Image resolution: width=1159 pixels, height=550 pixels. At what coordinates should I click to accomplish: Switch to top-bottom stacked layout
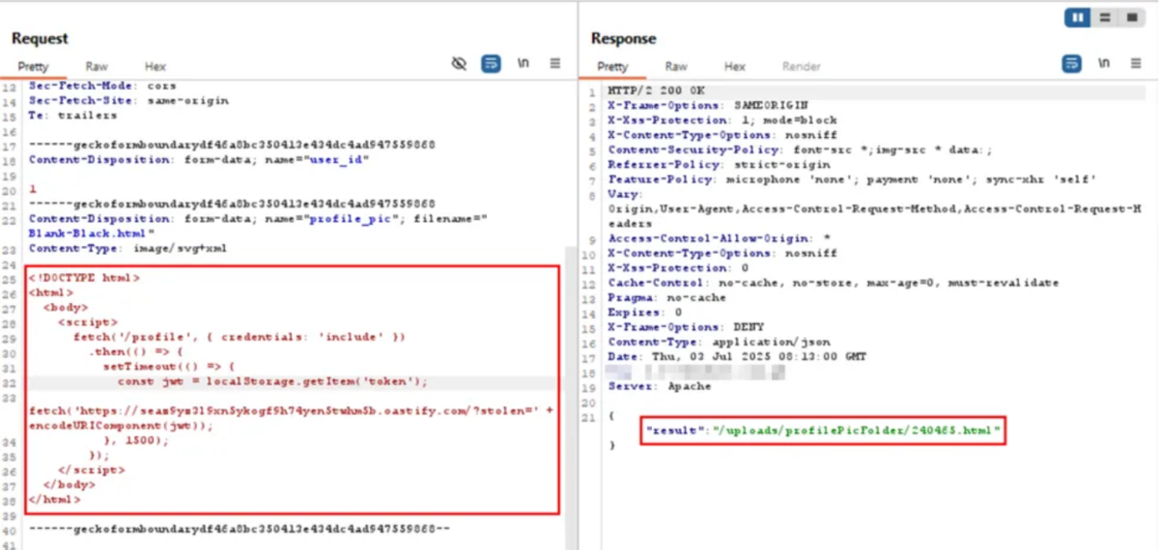tap(1105, 18)
